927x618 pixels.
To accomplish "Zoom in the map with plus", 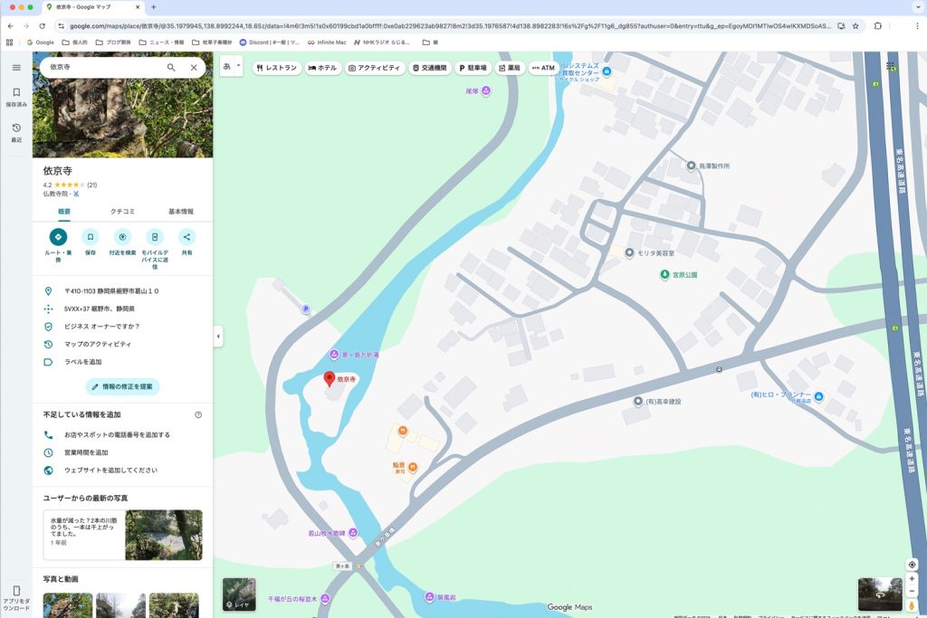I will (x=912, y=579).
